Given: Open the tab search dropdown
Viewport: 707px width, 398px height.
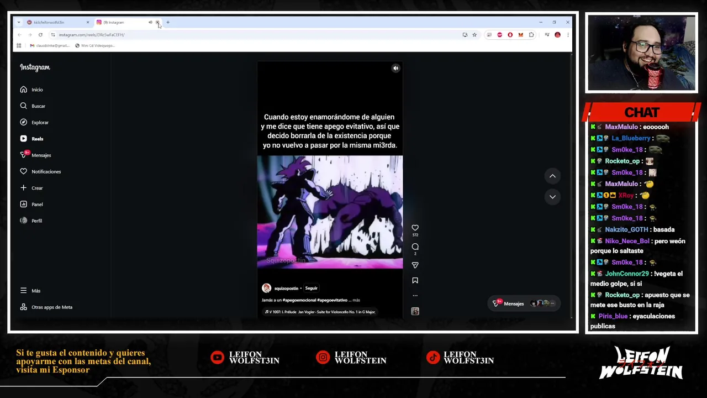Looking at the screenshot, I should click(x=19, y=22).
